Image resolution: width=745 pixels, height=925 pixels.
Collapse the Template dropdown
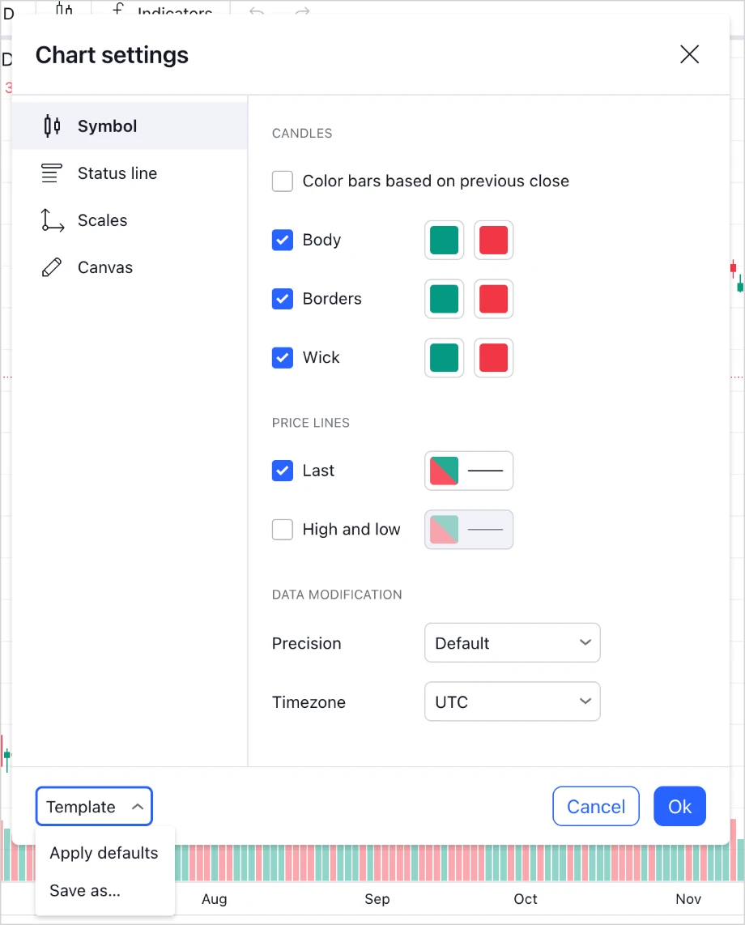point(93,806)
